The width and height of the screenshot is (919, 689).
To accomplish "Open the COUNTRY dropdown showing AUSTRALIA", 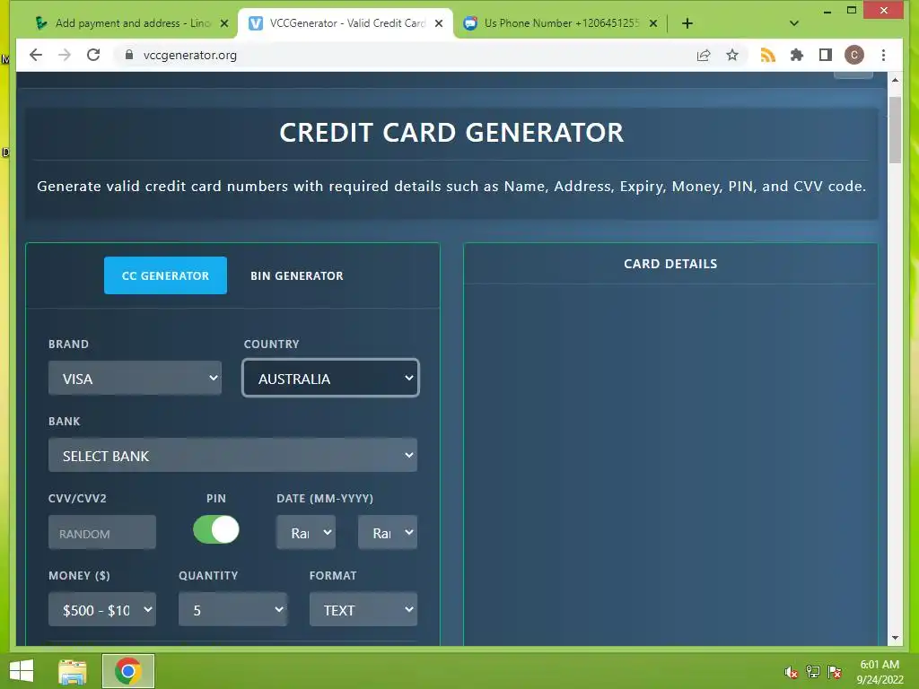I will (330, 379).
